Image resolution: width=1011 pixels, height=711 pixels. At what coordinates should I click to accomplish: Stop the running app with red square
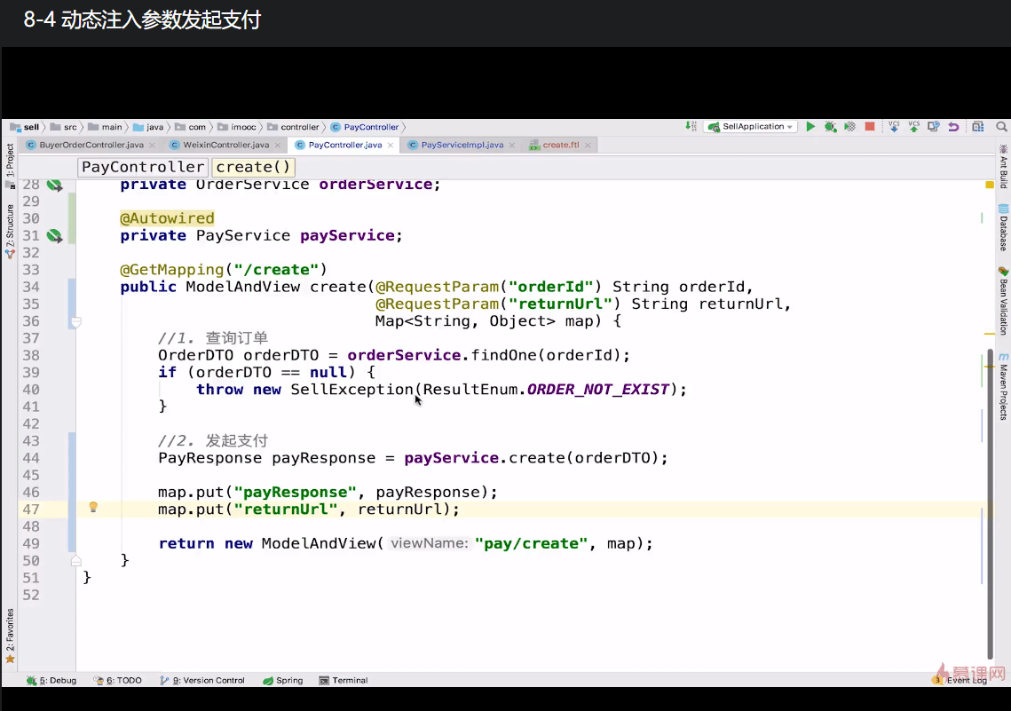pyautogui.click(x=870, y=126)
